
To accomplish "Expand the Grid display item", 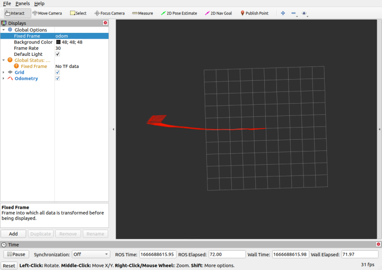I will [3, 72].
